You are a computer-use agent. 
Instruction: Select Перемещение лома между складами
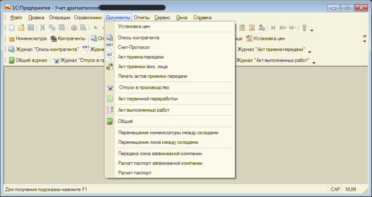158,142
